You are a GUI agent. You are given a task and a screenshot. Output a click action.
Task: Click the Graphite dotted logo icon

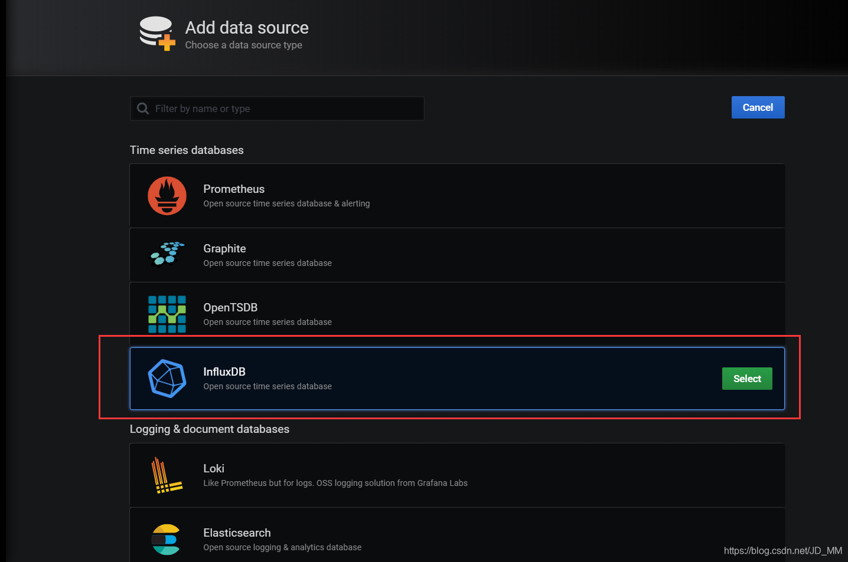(167, 254)
